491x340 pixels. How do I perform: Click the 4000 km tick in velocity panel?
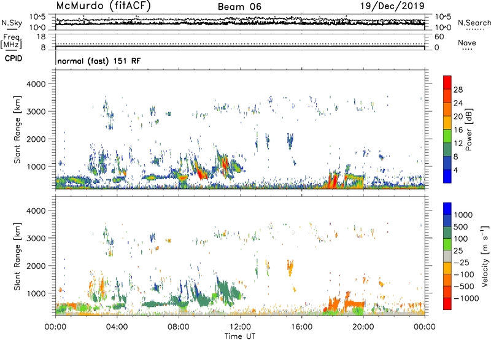pos(36,211)
